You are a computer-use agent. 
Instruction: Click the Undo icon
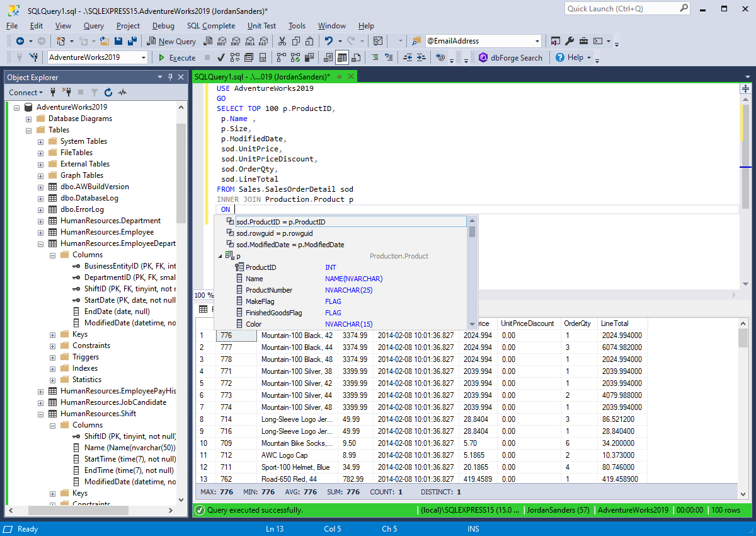(329, 40)
